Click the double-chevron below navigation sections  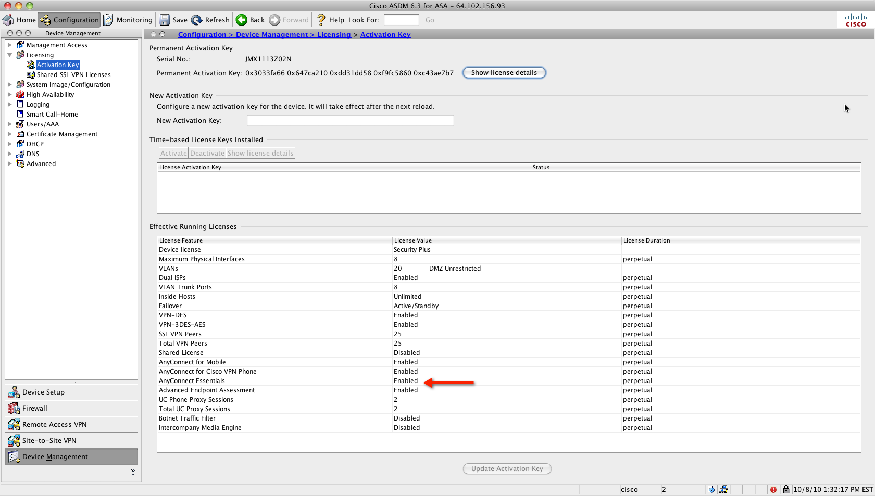pyautogui.click(x=133, y=472)
